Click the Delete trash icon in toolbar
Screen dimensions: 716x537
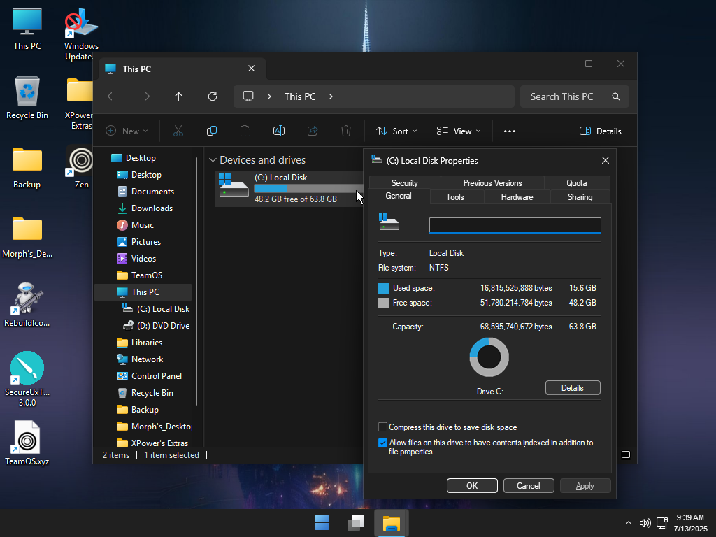coord(346,131)
